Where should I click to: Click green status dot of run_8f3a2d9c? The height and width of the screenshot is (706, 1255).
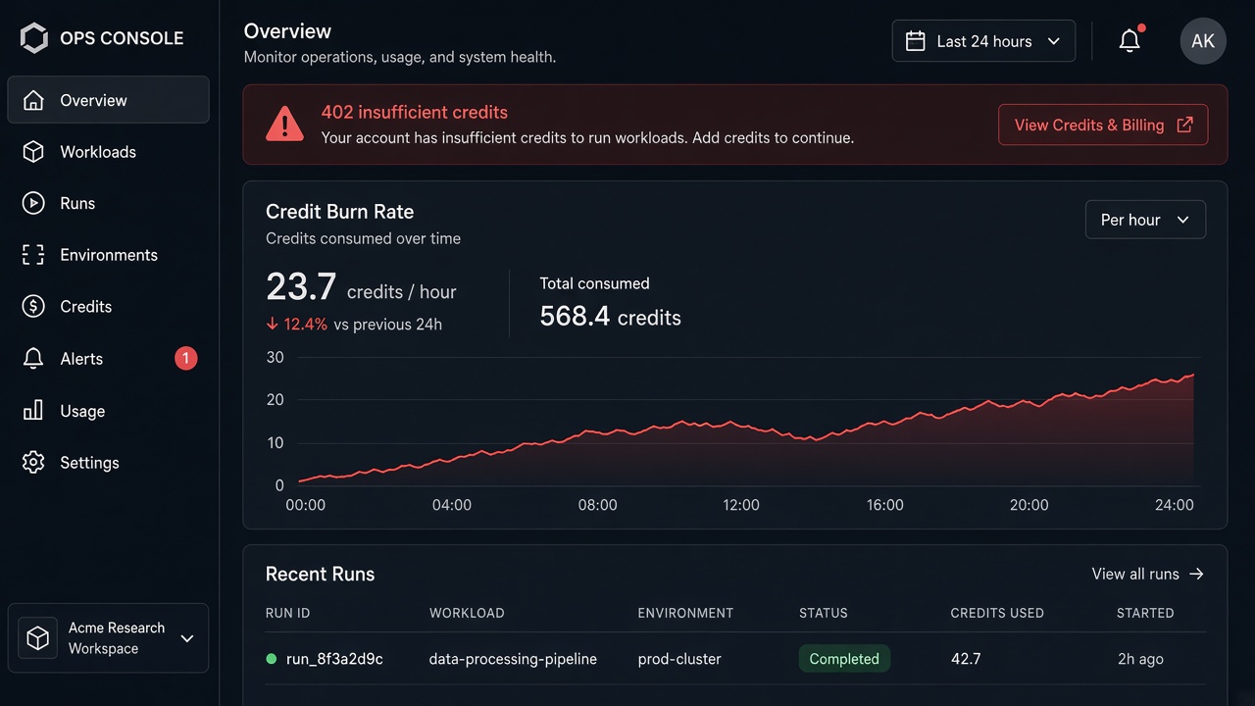pyautogui.click(x=272, y=659)
